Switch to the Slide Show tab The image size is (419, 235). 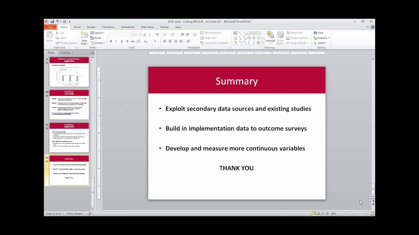click(147, 27)
